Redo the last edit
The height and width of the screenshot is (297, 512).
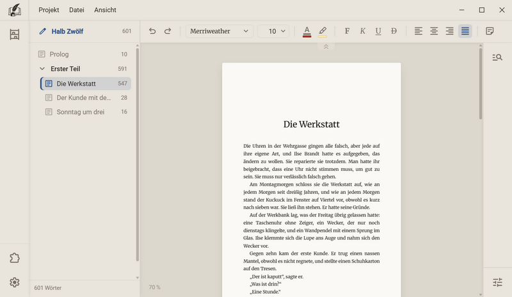168,31
